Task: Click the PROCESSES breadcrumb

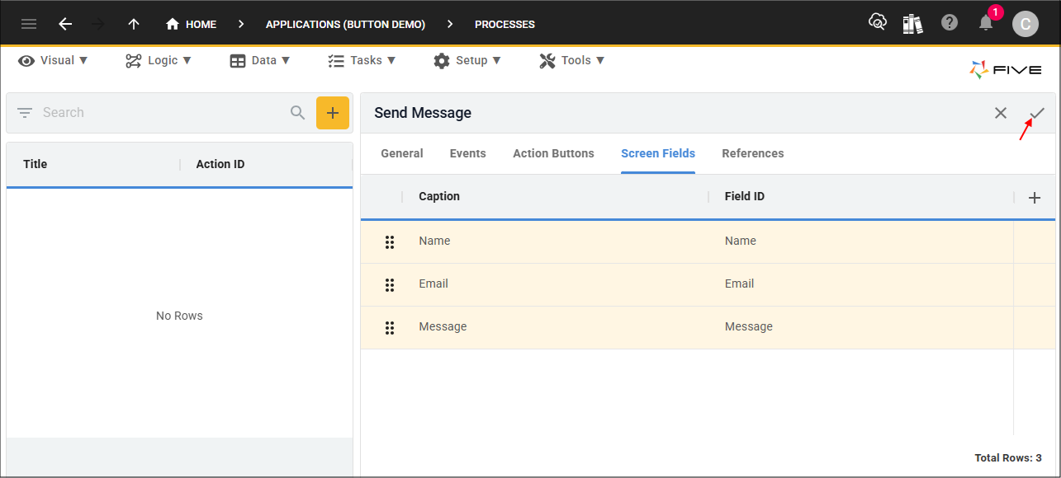Action: coord(504,25)
